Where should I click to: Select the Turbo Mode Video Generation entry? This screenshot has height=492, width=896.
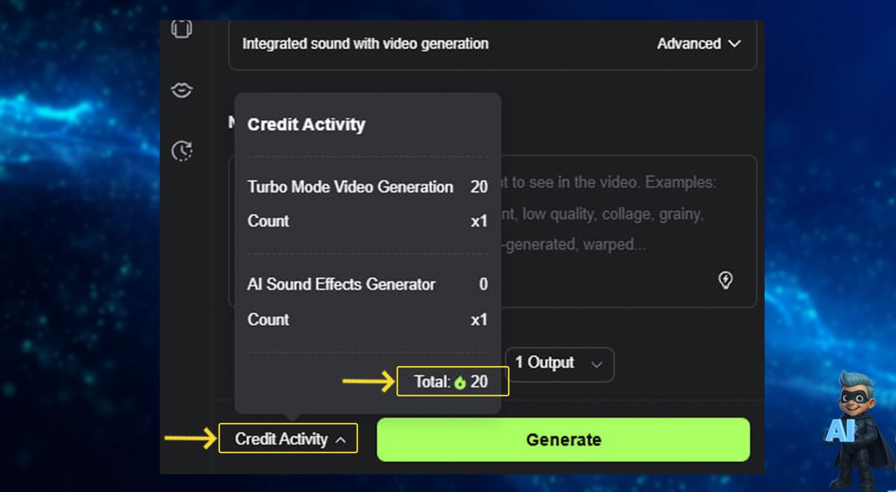coord(350,187)
